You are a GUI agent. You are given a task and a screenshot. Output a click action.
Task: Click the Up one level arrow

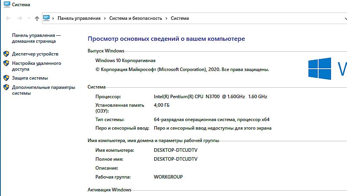coord(37,18)
